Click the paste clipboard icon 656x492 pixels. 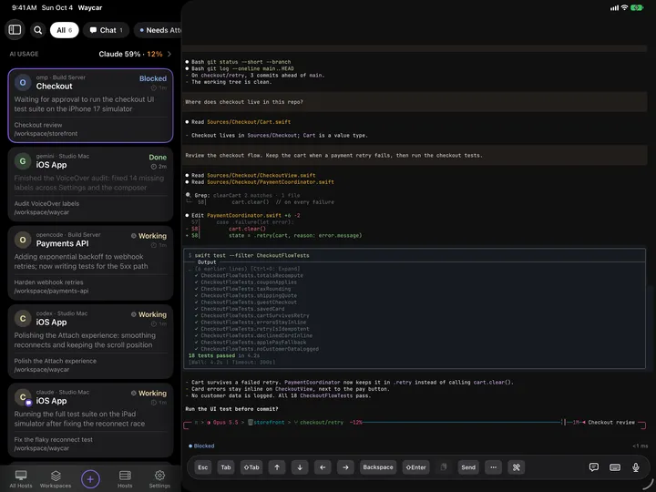[x=444, y=466]
